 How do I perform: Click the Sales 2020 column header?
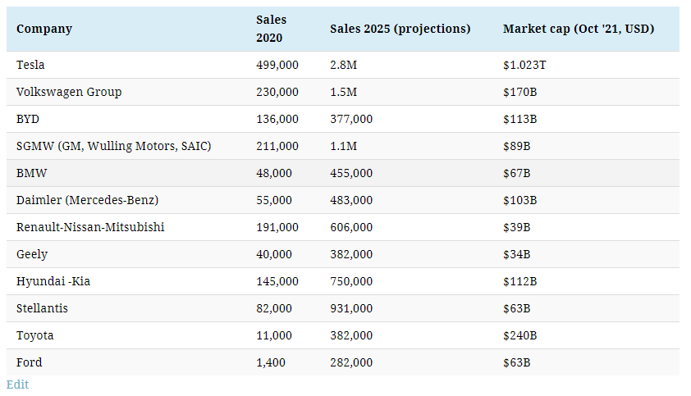[x=272, y=29]
